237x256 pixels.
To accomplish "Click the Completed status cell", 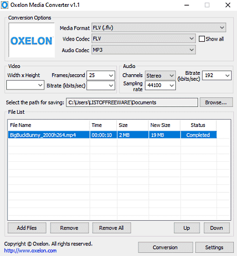I will click(x=199, y=135).
